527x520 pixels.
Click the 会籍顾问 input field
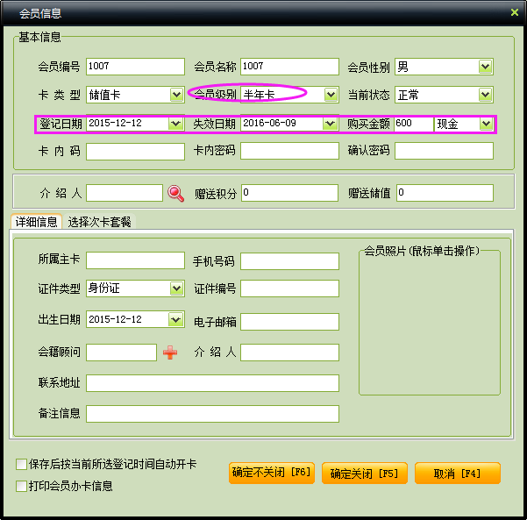click(121, 353)
